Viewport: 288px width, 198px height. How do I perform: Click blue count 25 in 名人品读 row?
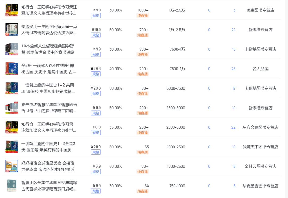[x=233, y=69]
